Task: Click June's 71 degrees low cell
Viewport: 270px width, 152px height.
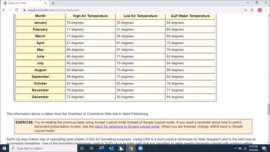Action: [140, 56]
